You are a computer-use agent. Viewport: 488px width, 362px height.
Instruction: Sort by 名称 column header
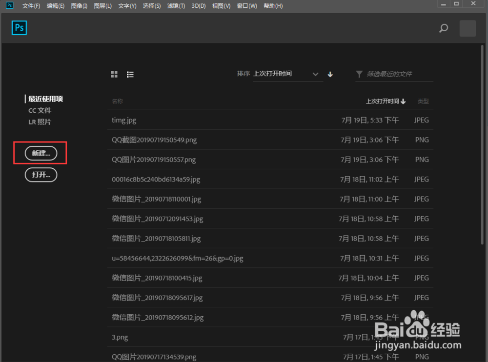pos(117,101)
